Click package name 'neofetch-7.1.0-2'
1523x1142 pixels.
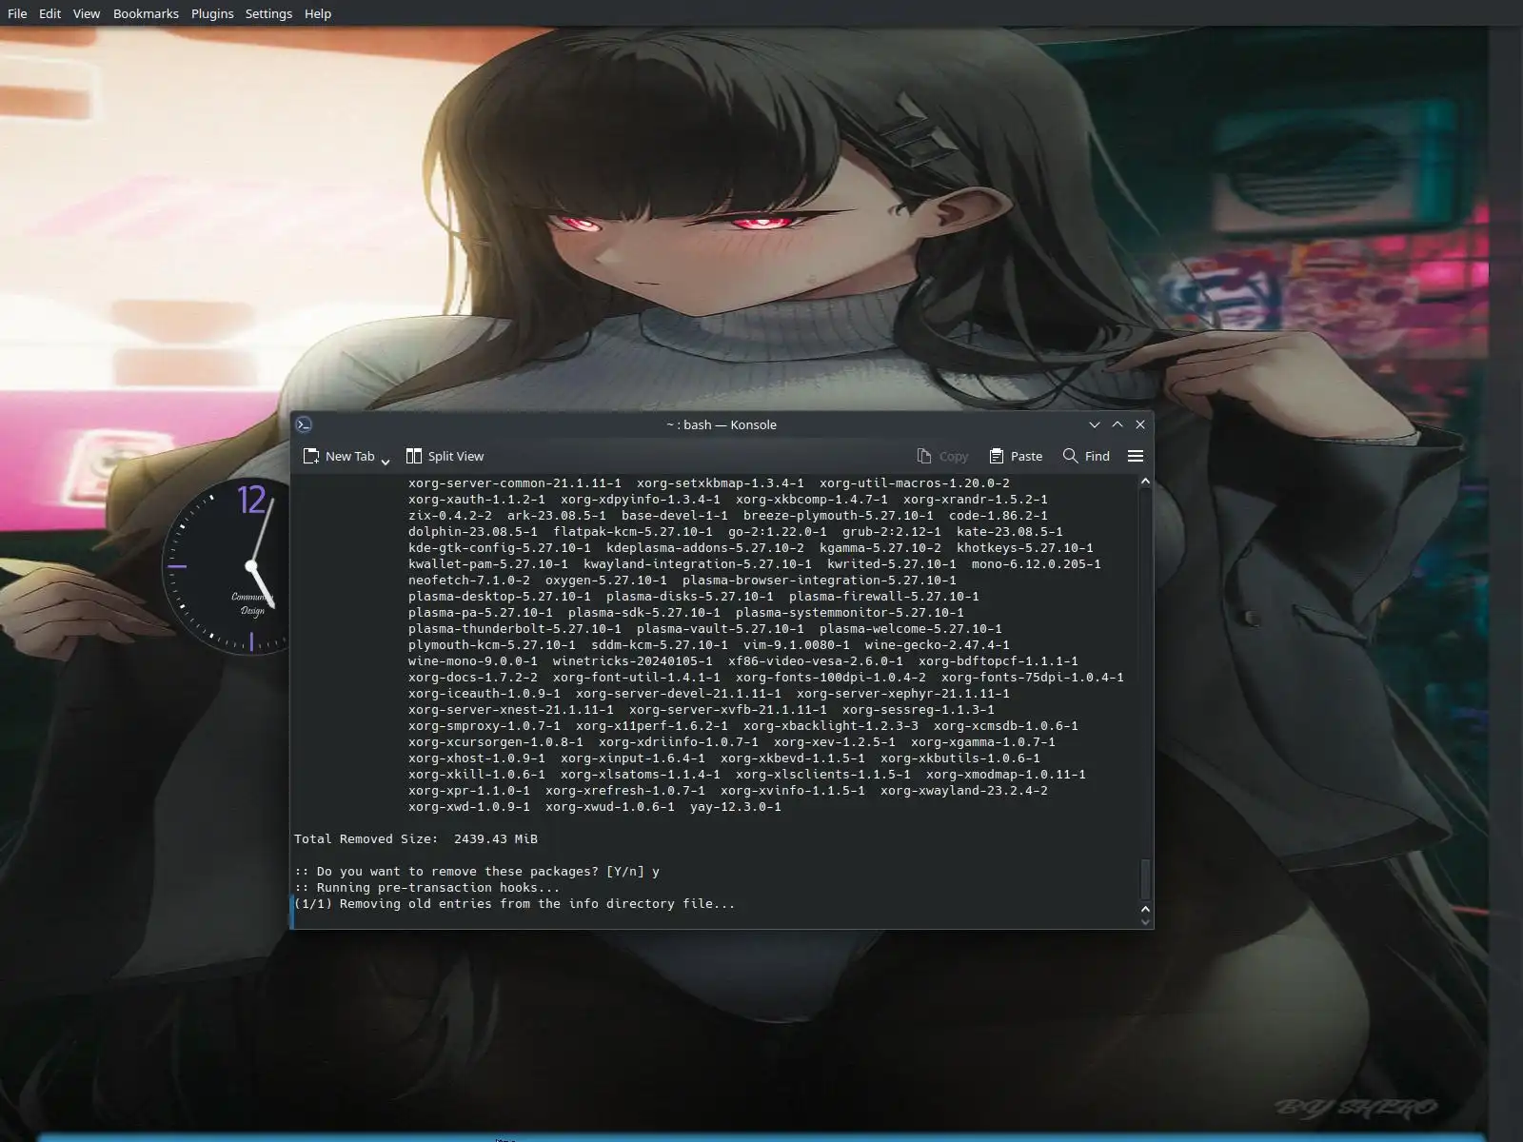pos(469,580)
